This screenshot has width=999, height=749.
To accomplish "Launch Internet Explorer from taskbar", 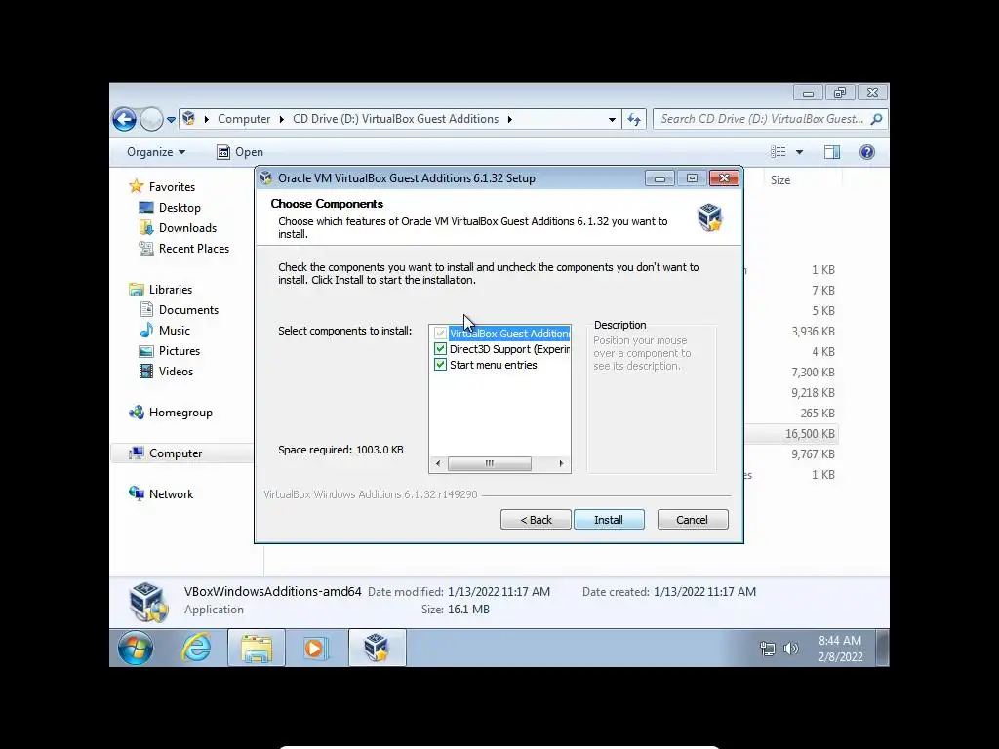I will (195, 649).
